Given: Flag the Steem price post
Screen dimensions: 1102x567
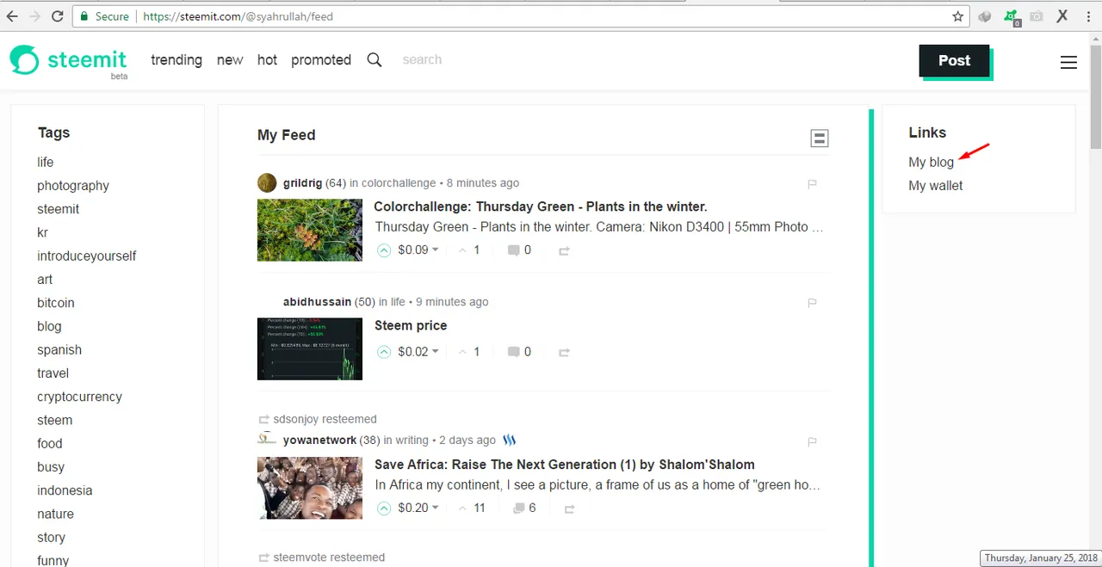Looking at the screenshot, I should [x=812, y=303].
